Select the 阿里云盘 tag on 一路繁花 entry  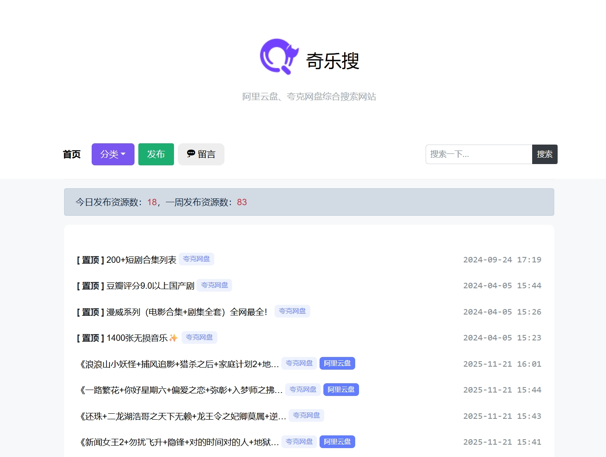tap(341, 390)
